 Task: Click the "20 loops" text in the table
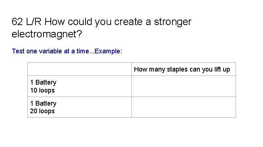(x=42, y=111)
